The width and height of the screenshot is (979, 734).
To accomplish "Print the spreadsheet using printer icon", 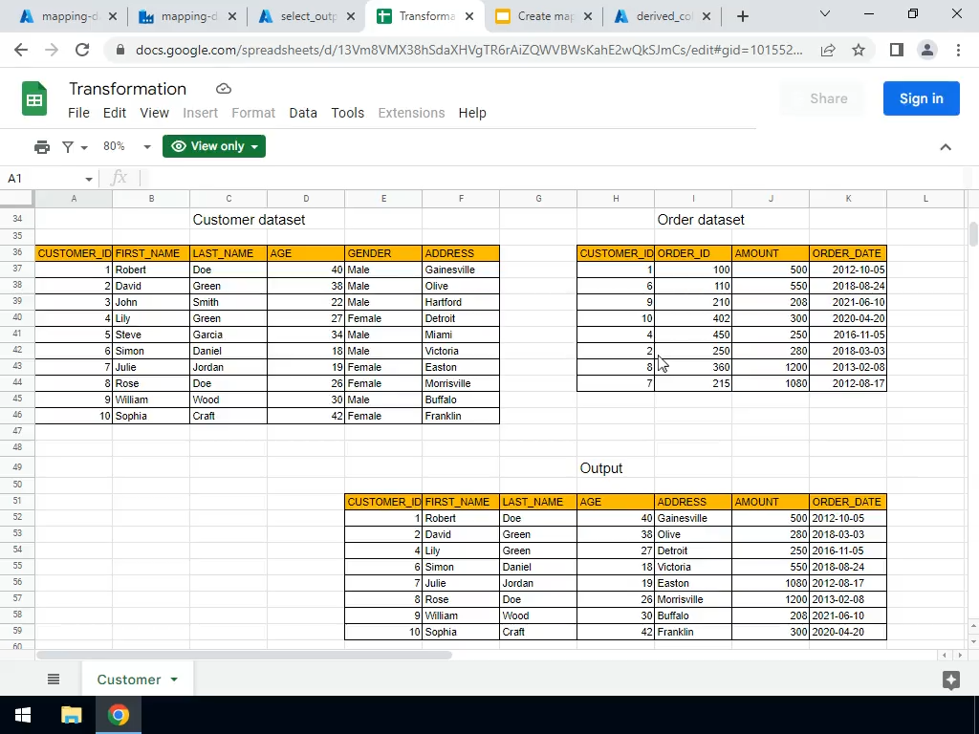I will point(42,146).
